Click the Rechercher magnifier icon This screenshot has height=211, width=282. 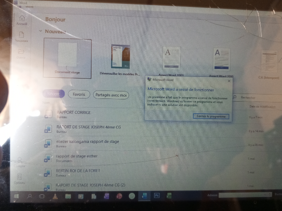(234, 97)
